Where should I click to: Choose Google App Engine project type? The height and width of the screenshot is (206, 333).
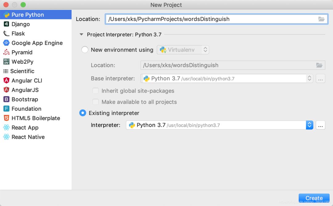tap(36, 43)
